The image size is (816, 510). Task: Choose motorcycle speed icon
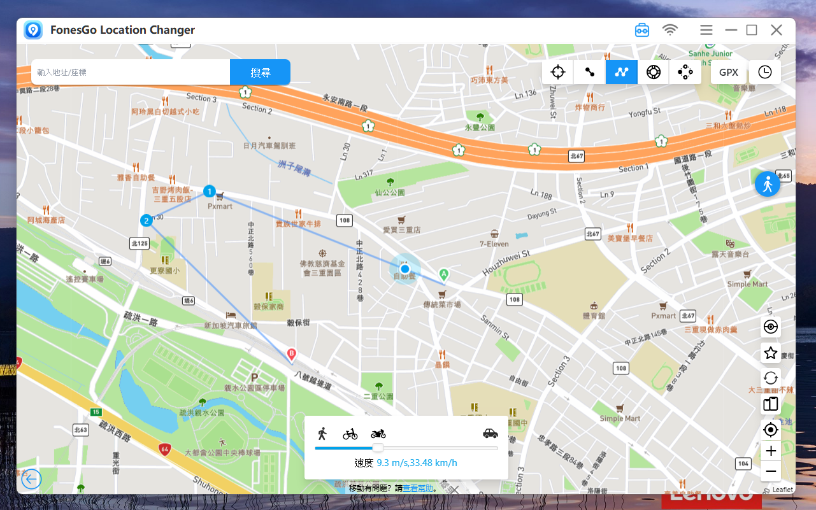pyautogui.click(x=378, y=434)
